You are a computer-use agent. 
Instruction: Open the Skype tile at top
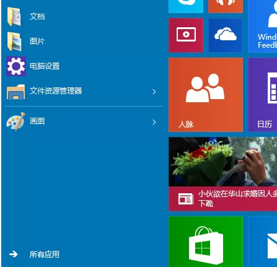tap(186, 6)
